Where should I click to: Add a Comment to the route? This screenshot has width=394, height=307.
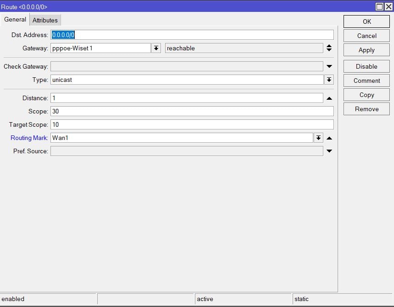[x=366, y=81]
